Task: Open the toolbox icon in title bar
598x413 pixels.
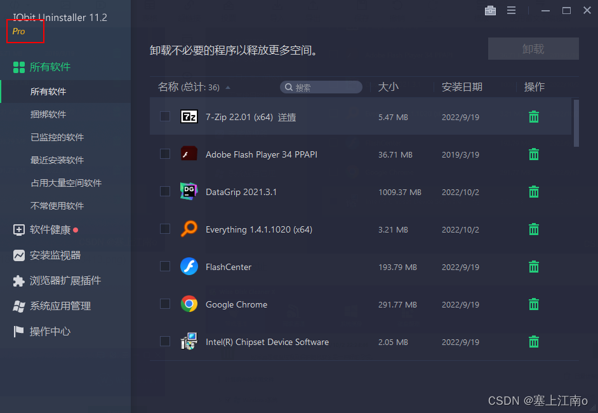Action: pyautogui.click(x=490, y=10)
